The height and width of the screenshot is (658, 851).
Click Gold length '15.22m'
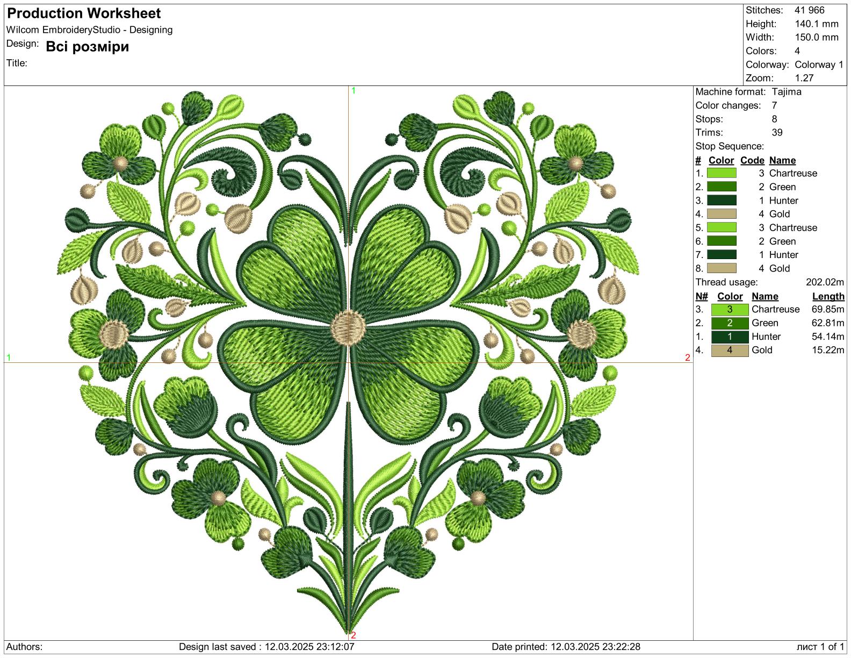tap(828, 350)
